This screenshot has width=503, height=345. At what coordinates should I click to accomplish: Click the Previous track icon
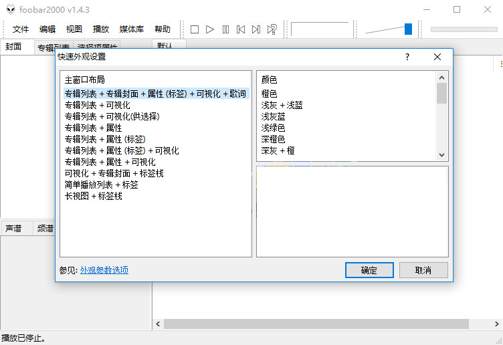click(x=241, y=29)
